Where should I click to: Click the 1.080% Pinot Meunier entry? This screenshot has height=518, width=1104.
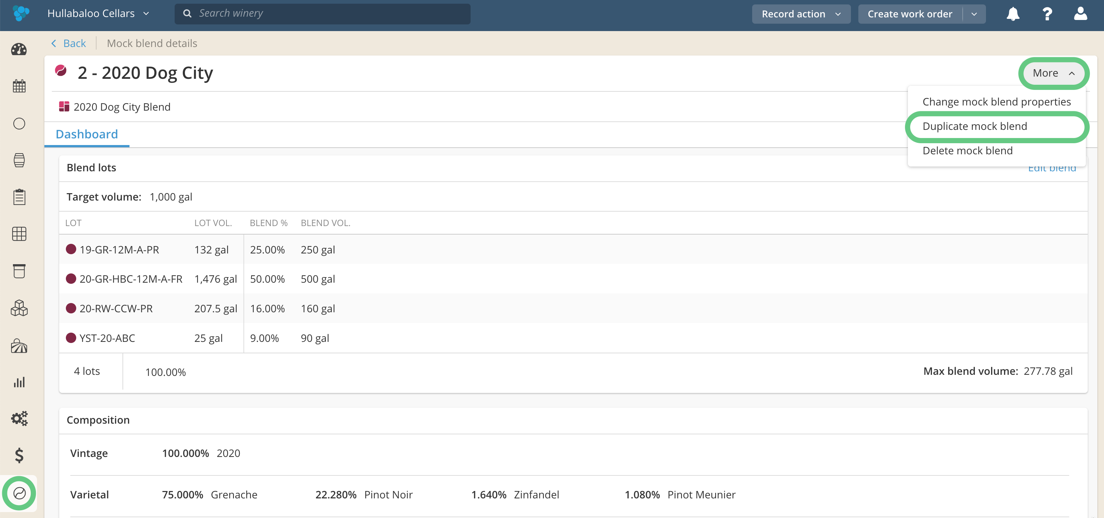[680, 494]
